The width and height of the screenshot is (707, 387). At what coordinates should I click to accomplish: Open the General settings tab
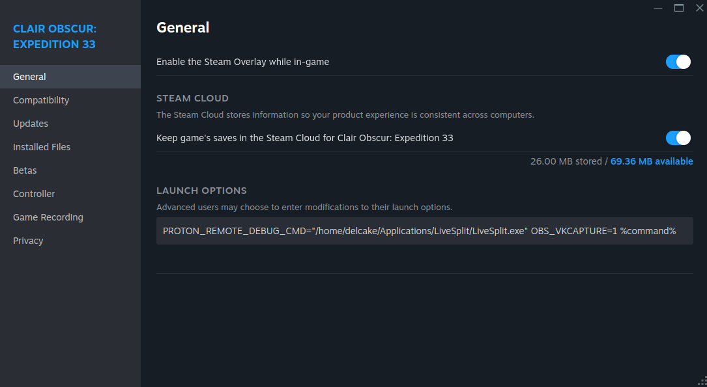tap(29, 77)
